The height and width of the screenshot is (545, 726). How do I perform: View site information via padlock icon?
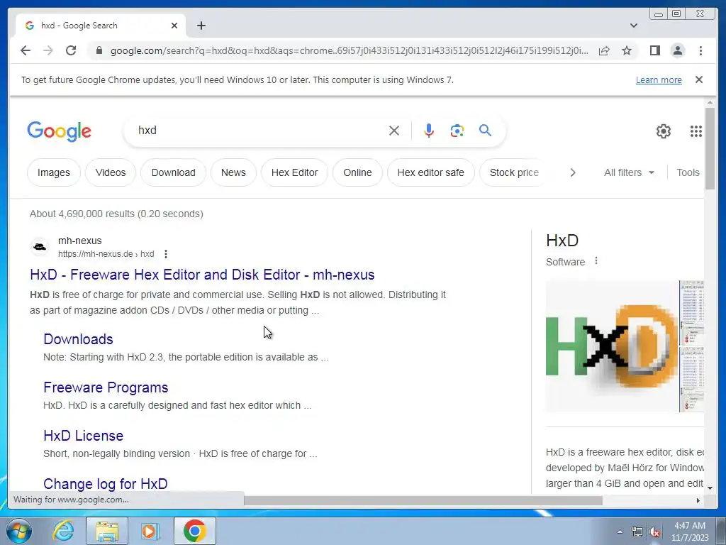(99, 50)
